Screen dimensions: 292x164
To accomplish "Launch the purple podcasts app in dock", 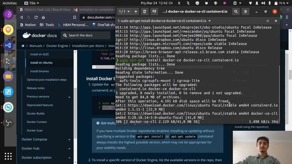I will click(8, 14).
